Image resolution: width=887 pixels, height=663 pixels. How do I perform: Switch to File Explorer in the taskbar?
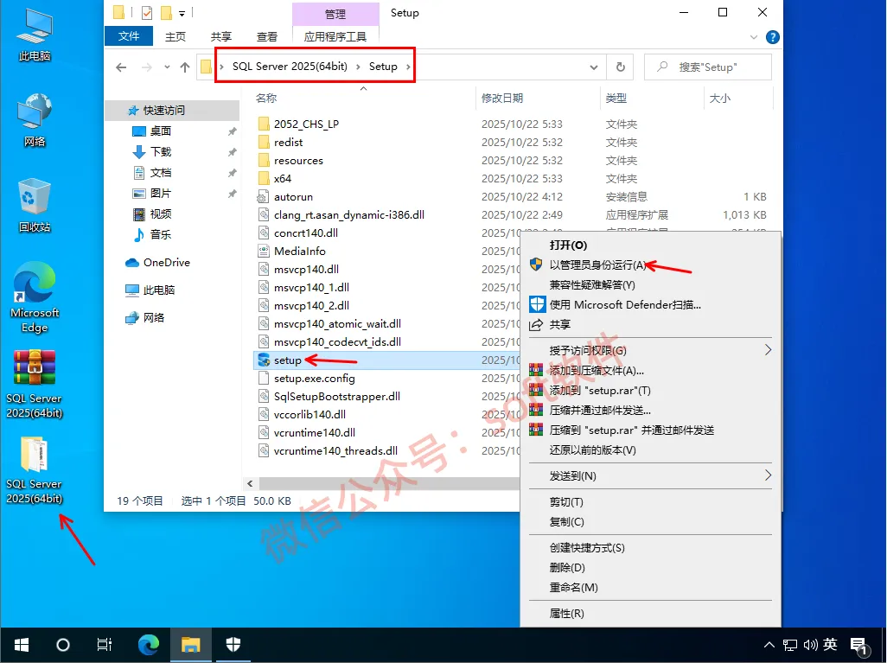(191, 645)
